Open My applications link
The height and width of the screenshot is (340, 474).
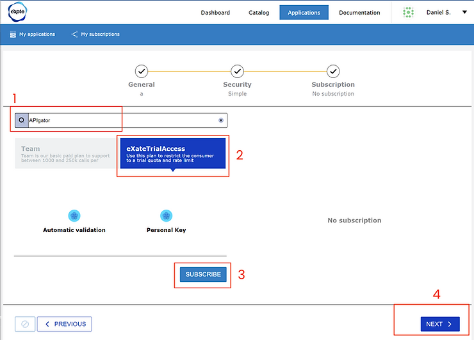(32, 35)
